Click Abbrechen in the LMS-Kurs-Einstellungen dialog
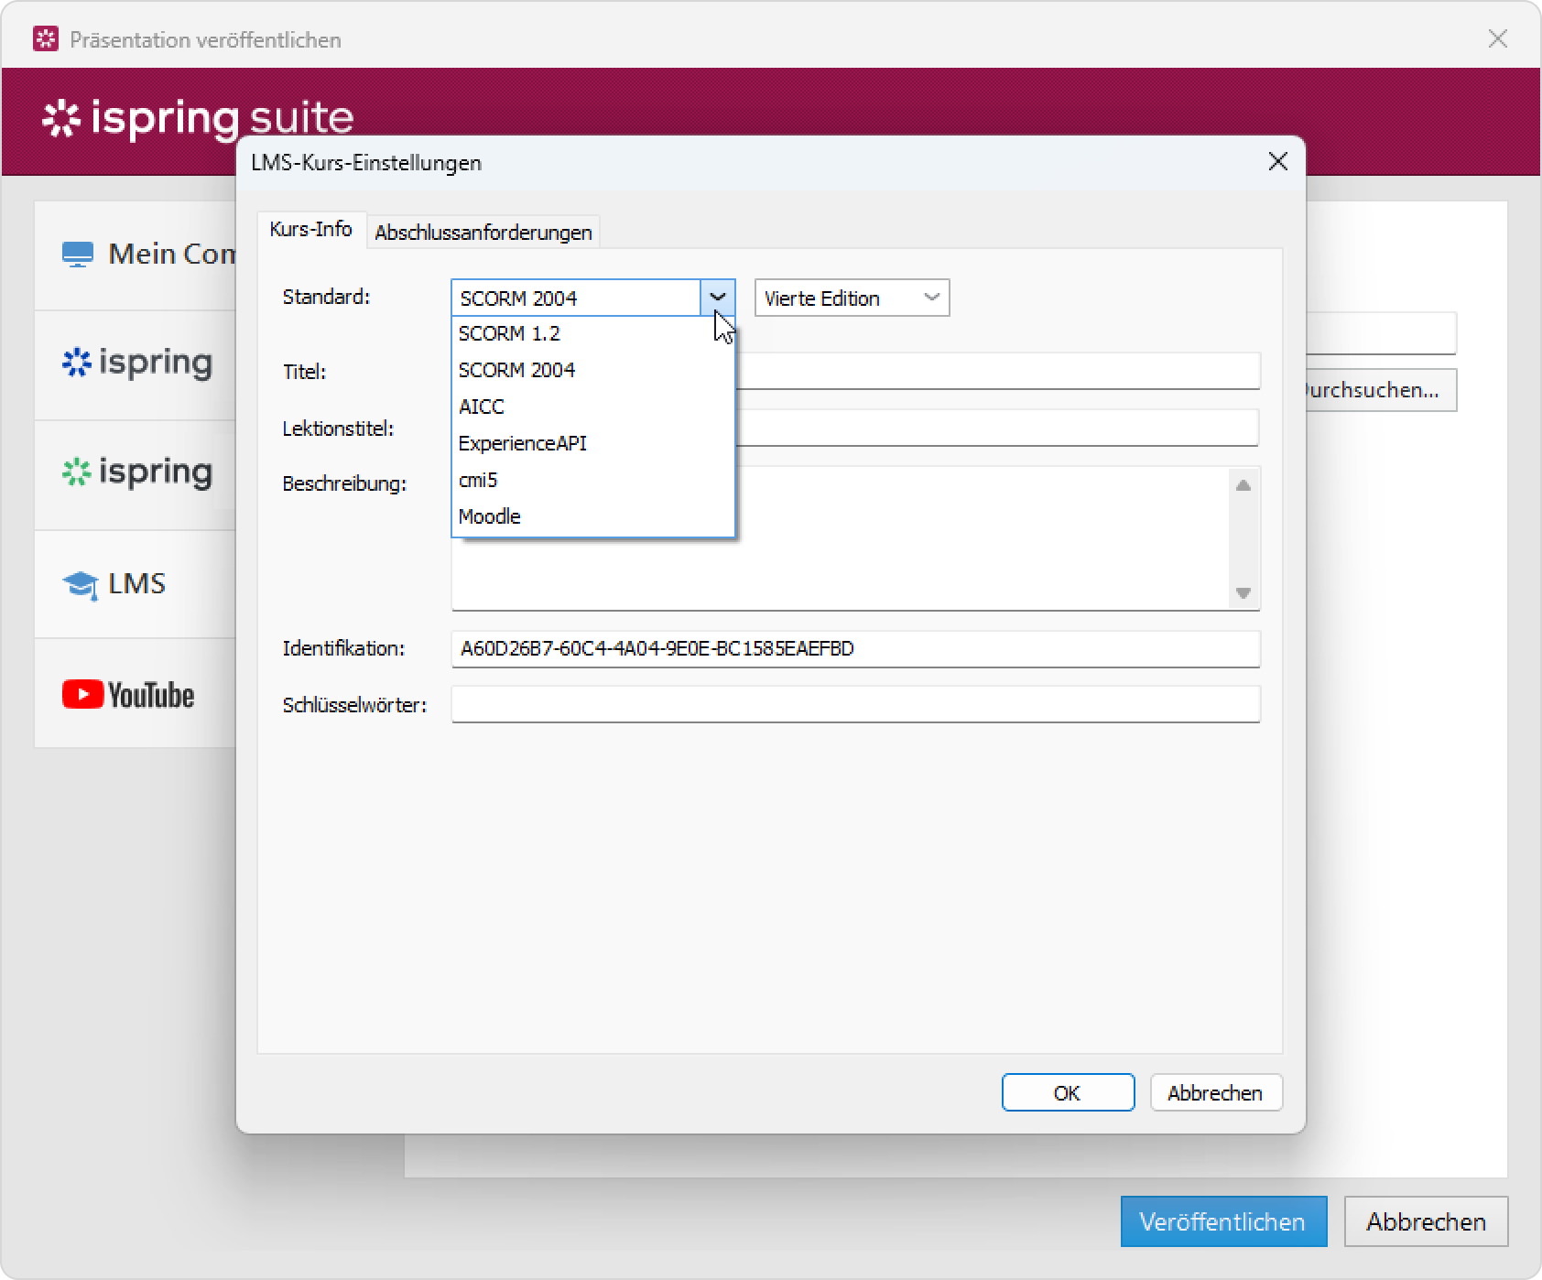This screenshot has height=1280, width=1542. (1216, 1092)
